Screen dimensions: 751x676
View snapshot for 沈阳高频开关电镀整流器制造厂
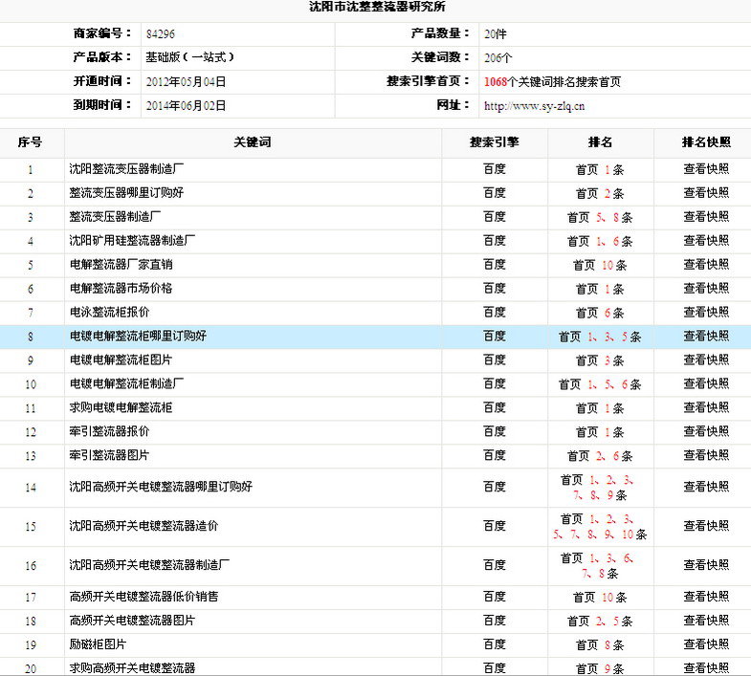tap(706, 565)
